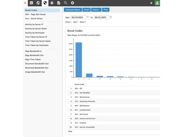This screenshot has width=183, height=137.
Task: Open Time Taken by Server Name report
Action: coord(38,41)
